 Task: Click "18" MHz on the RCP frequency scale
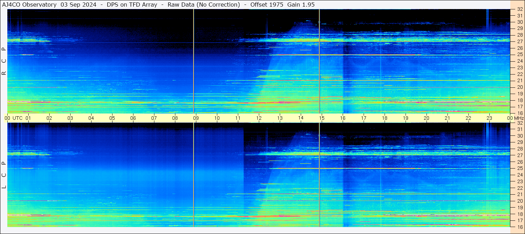520,100
